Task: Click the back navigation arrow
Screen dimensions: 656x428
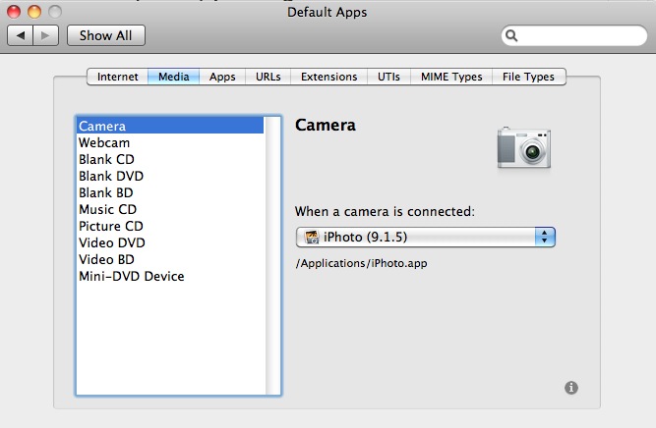Action: 22,35
